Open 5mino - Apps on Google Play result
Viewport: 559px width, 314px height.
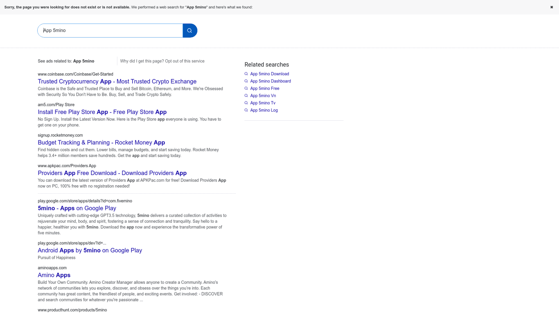[x=77, y=208]
